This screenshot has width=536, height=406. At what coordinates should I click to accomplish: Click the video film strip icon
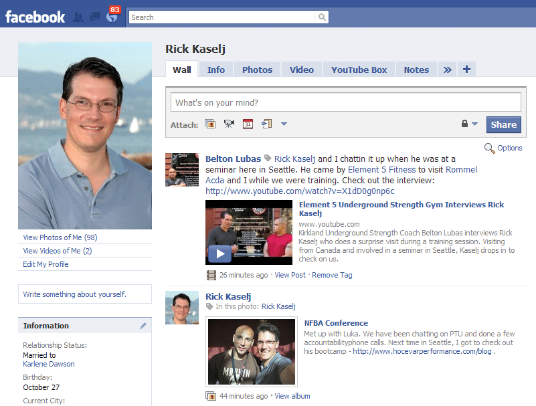tap(211, 275)
